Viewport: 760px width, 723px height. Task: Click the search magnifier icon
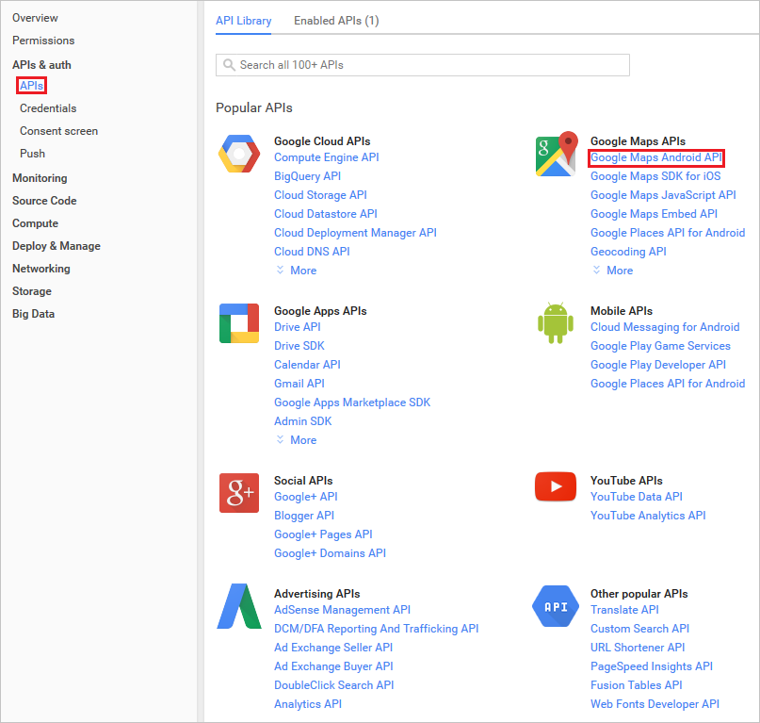pos(229,65)
